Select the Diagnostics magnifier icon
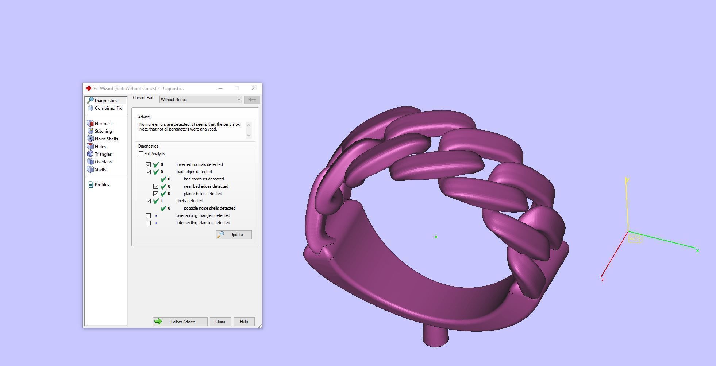 click(x=90, y=100)
